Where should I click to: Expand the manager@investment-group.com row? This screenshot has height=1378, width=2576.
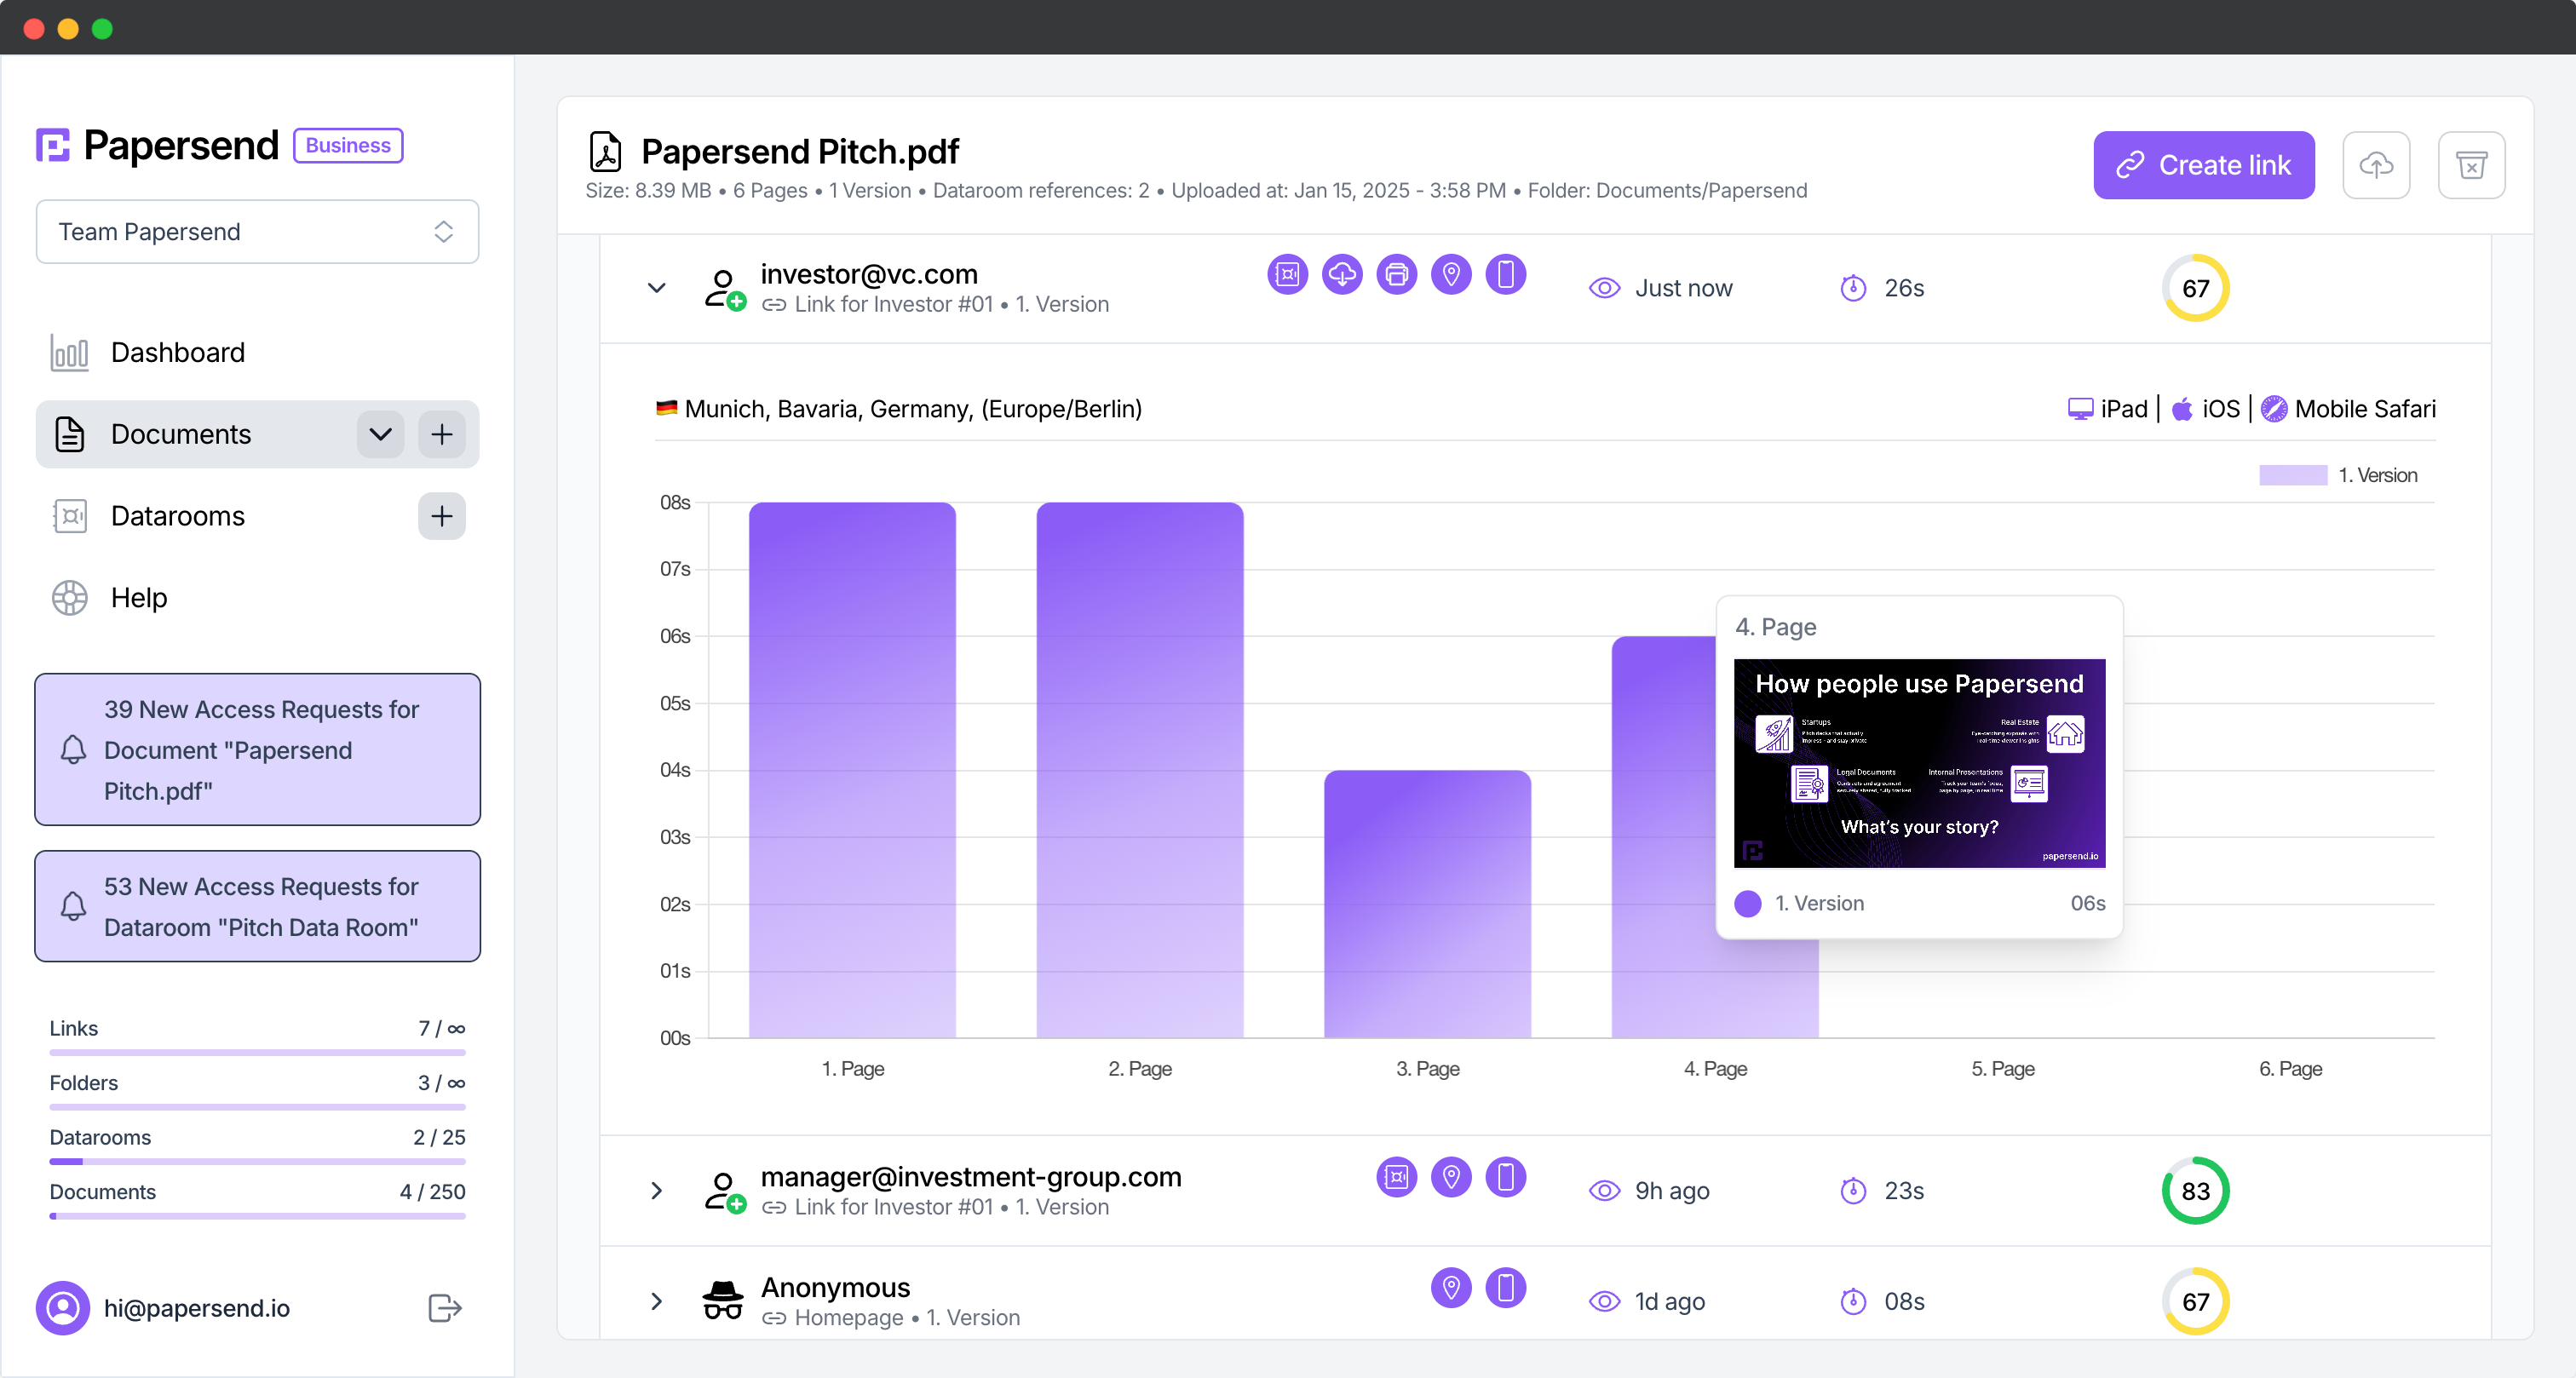pos(656,1191)
